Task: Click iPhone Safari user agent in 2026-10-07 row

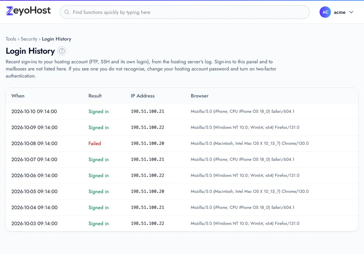Action: [x=242, y=159]
